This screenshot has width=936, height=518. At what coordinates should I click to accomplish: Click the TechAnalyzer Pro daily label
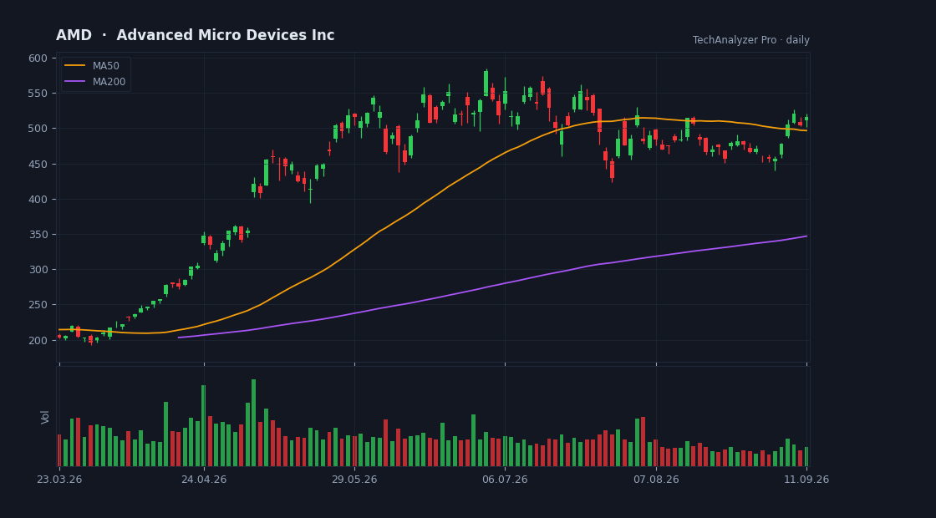click(751, 40)
